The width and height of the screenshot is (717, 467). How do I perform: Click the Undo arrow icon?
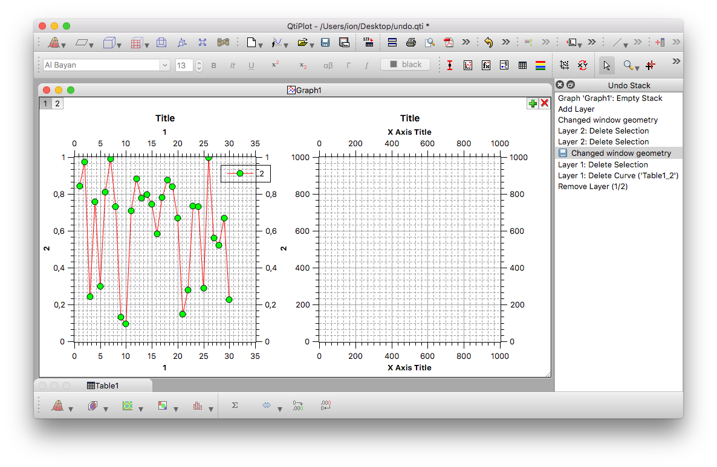tap(488, 42)
